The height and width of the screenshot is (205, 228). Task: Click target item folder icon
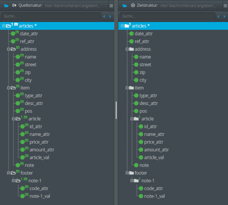click(131, 88)
